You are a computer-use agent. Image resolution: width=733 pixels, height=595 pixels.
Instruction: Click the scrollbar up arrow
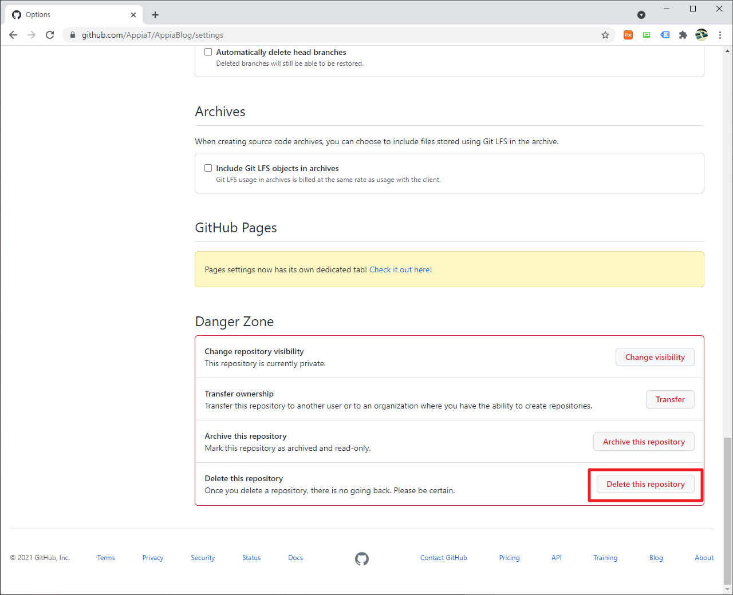click(727, 50)
